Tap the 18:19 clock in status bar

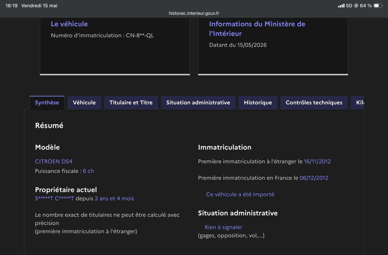12,6
